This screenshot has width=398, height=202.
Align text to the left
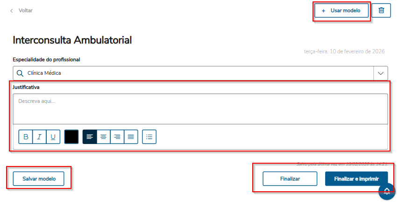click(90, 137)
